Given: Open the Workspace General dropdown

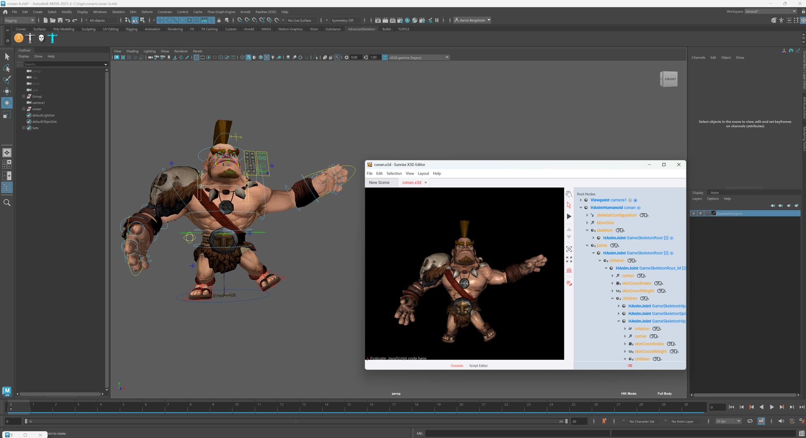Looking at the screenshot, I should point(771,11).
